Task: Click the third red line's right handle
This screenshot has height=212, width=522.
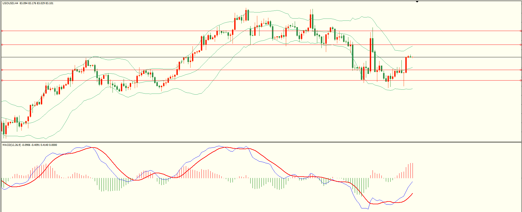Action: coord(521,70)
